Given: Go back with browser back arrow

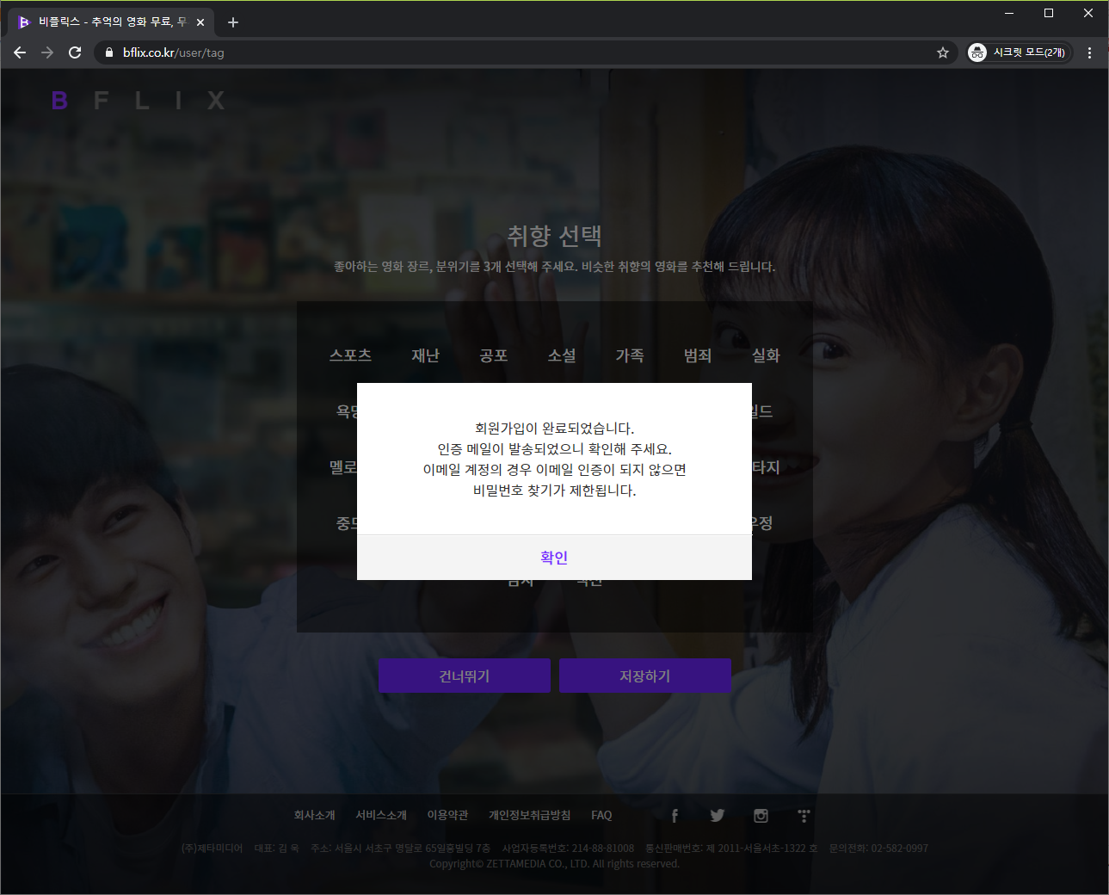Looking at the screenshot, I should 20,52.
